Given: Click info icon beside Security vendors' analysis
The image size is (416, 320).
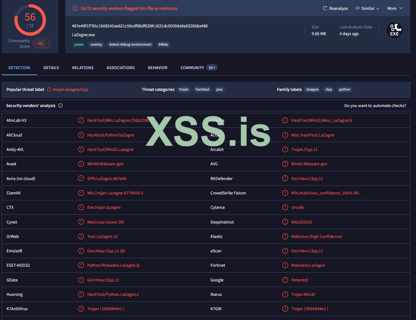Looking at the screenshot, I should tap(60, 106).
